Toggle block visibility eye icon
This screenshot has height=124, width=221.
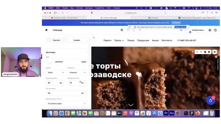[x=214, y=52]
